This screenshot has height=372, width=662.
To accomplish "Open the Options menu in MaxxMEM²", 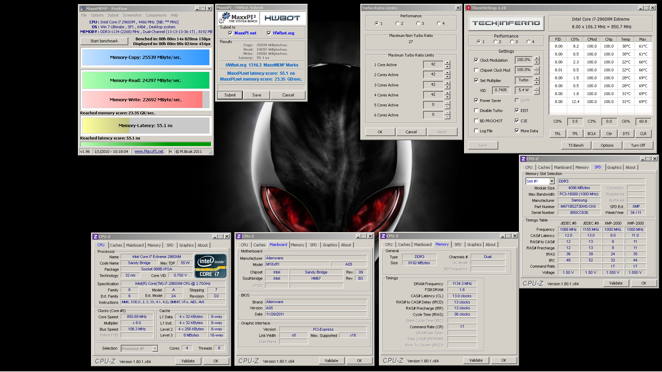I will point(97,15).
